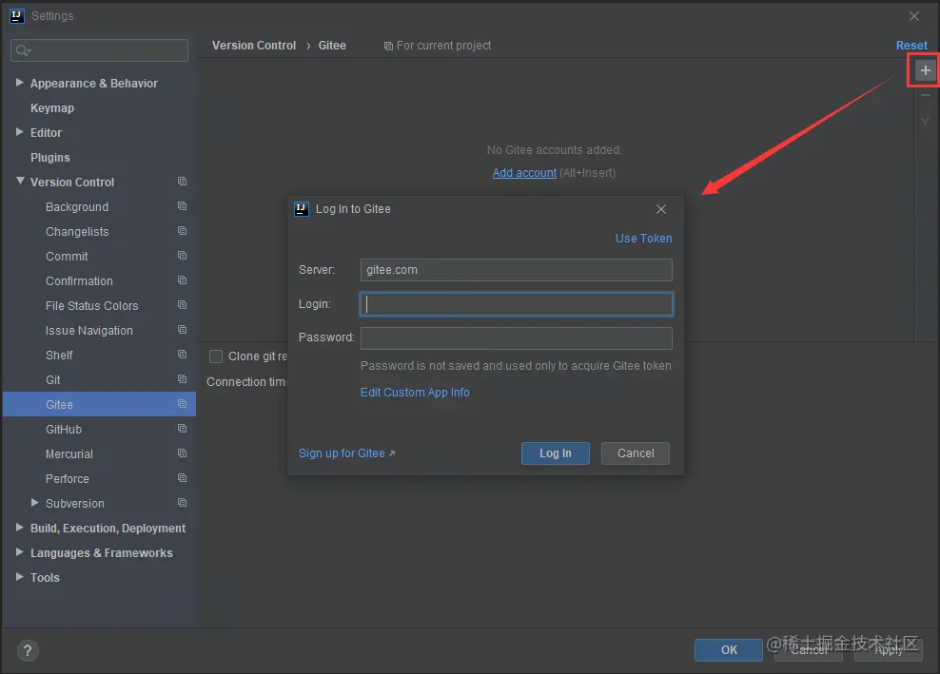Image resolution: width=940 pixels, height=674 pixels.
Task: Click project-level icon next to File Status Colors
Action: (183, 305)
